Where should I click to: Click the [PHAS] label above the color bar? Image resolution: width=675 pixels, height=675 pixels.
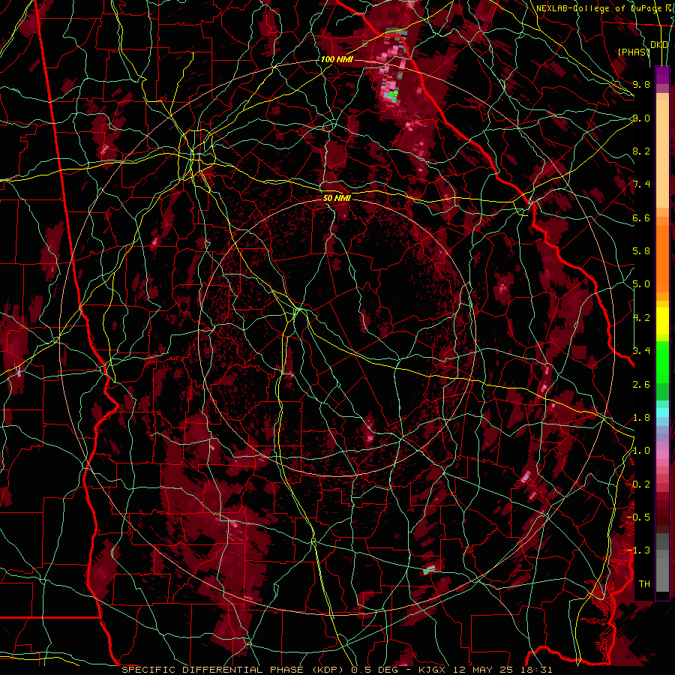[x=634, y=52]
